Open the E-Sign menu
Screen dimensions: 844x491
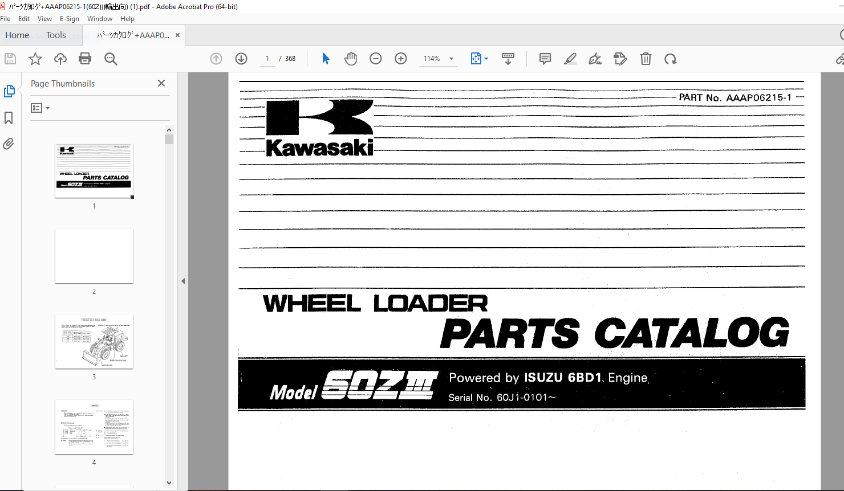pos(70,19)
